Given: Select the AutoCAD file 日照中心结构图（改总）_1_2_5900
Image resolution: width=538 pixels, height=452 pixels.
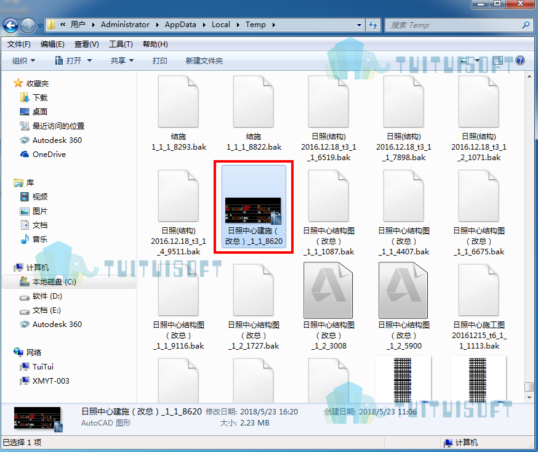Looking at the screenshot, I should 404,290.
